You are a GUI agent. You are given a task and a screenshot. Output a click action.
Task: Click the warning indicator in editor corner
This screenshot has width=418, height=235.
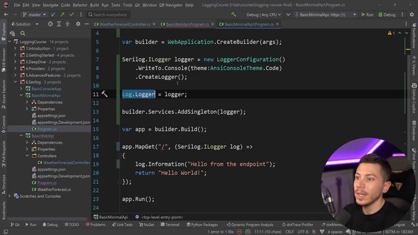[391, 33]
